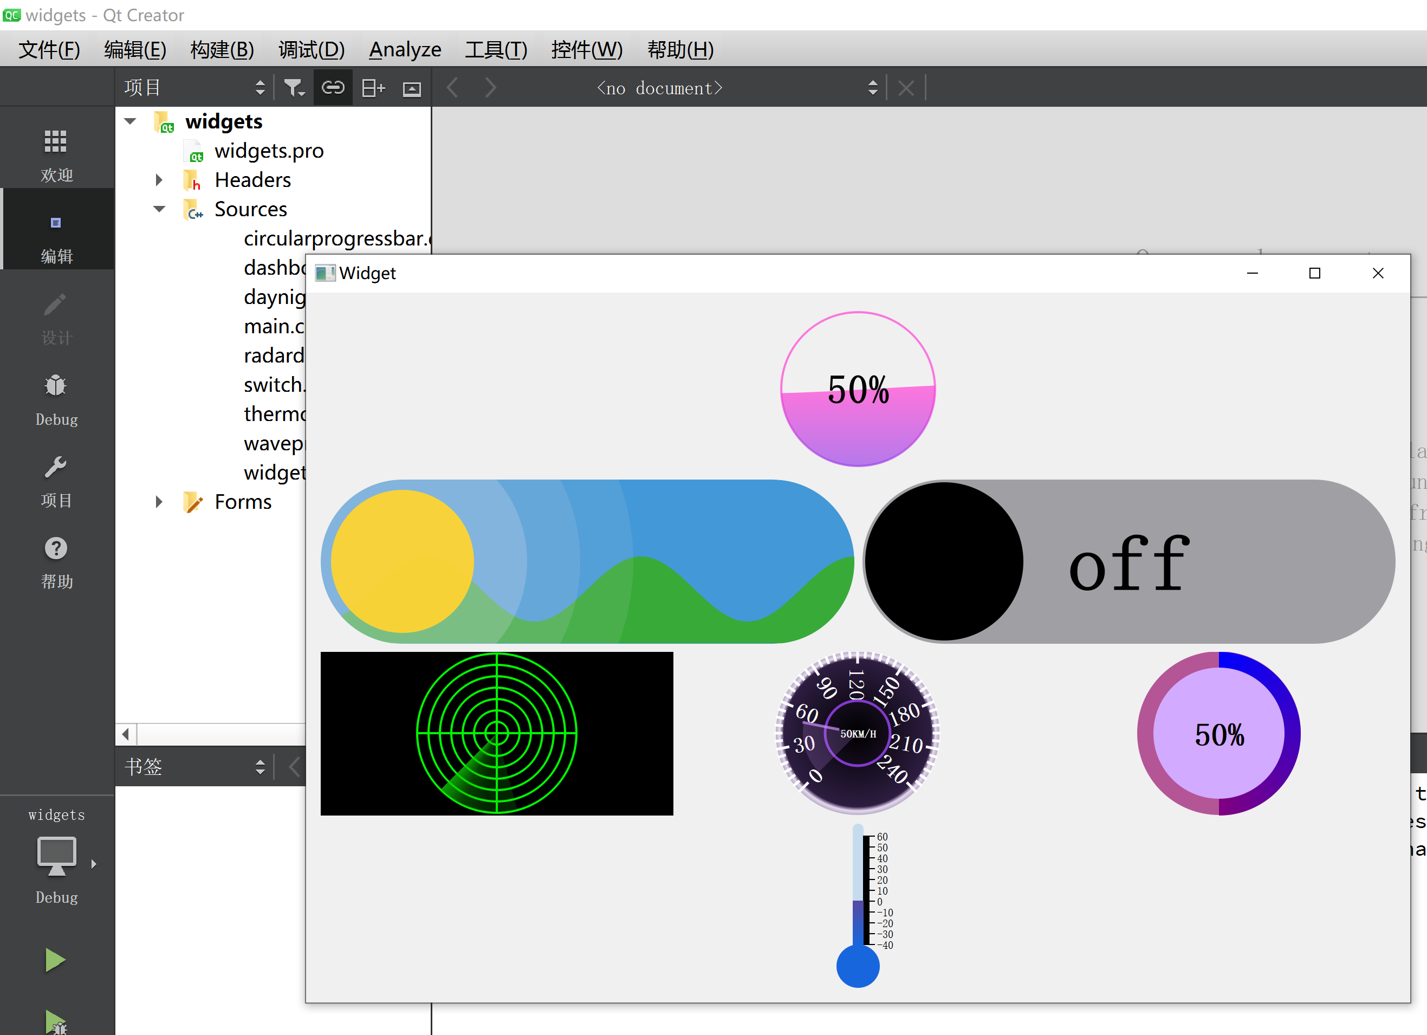1427x1035 pixels.
Task: Click the purple 50% circular progress ring
Action: 1219,734
